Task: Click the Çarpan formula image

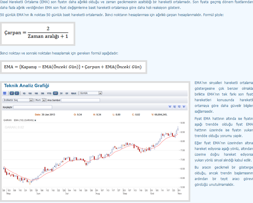Action: pyautogui.click(x=38, y=34)
